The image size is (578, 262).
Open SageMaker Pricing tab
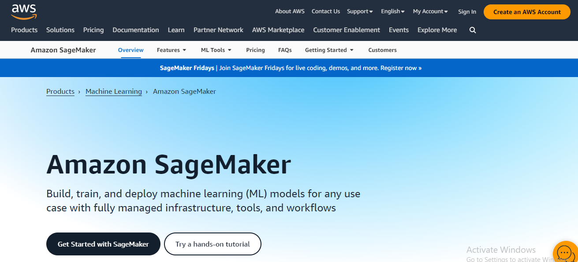click(255, 50)
